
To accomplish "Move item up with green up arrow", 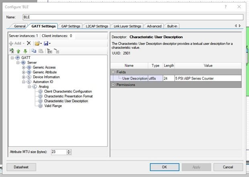I will 18,51.
